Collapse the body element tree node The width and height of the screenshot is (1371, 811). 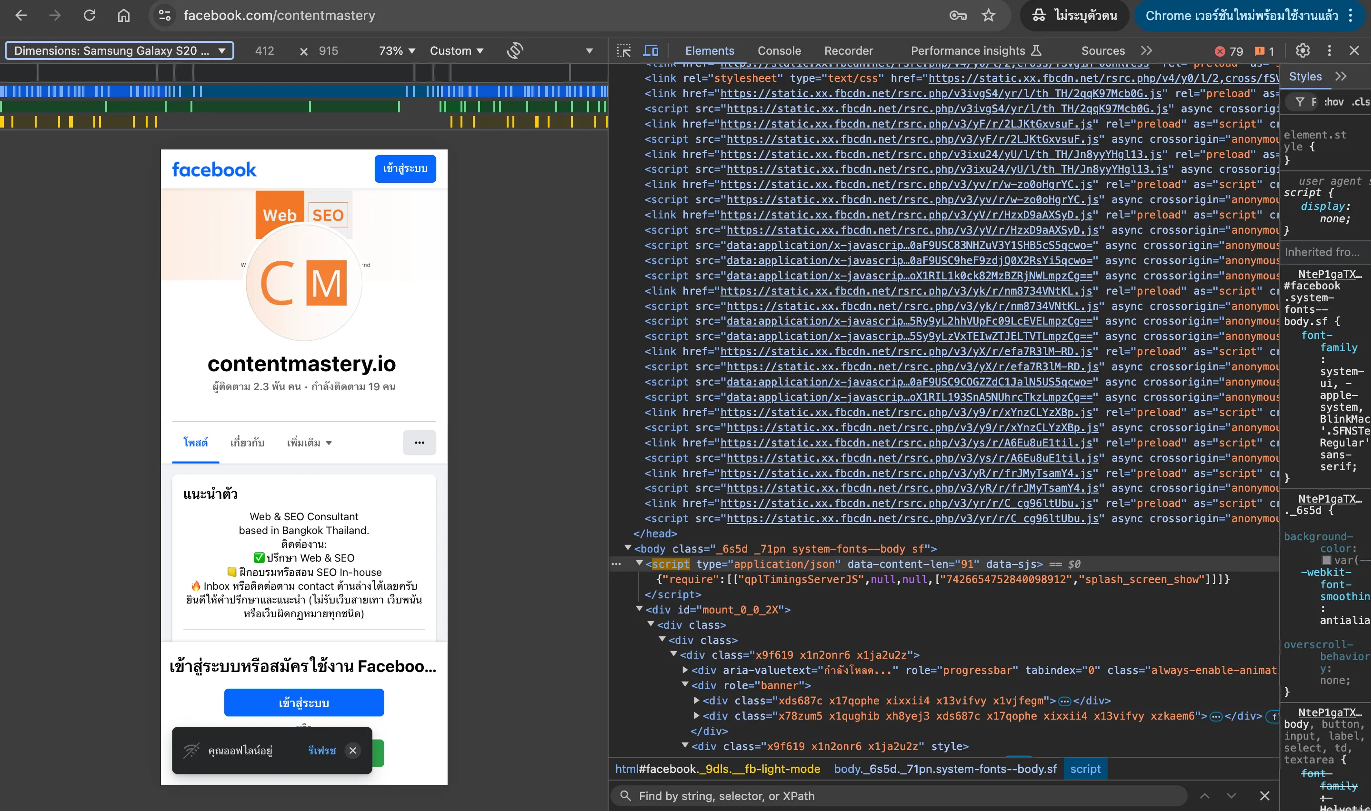click(x=628, y=548)
